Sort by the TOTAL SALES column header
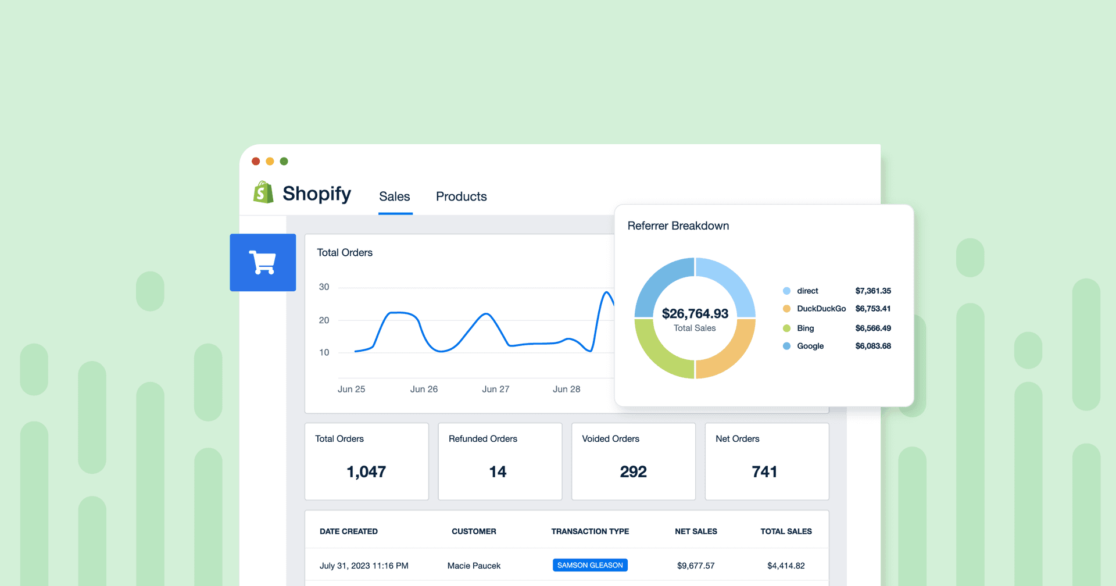The height and width of the screenshot is (586, 1116). pos(786,531)
